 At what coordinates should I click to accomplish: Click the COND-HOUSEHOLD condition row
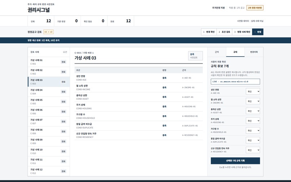[x=138, y=116]
